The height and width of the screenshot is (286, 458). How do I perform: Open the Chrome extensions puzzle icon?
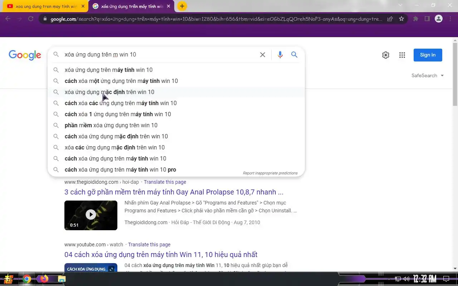click(x=415, y=19)
